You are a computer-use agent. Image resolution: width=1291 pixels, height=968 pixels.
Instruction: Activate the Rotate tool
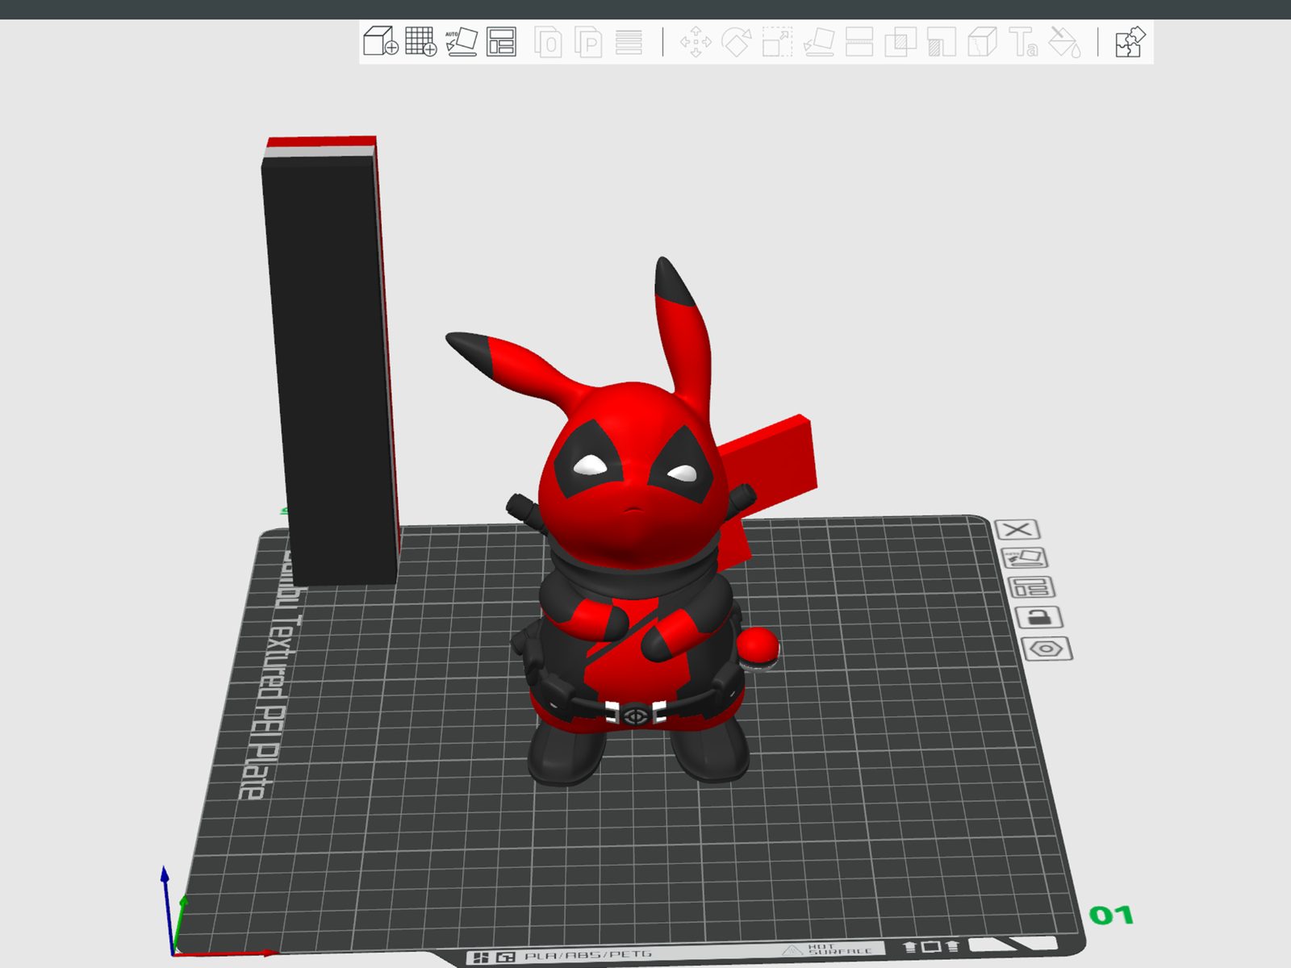[736, 41]
